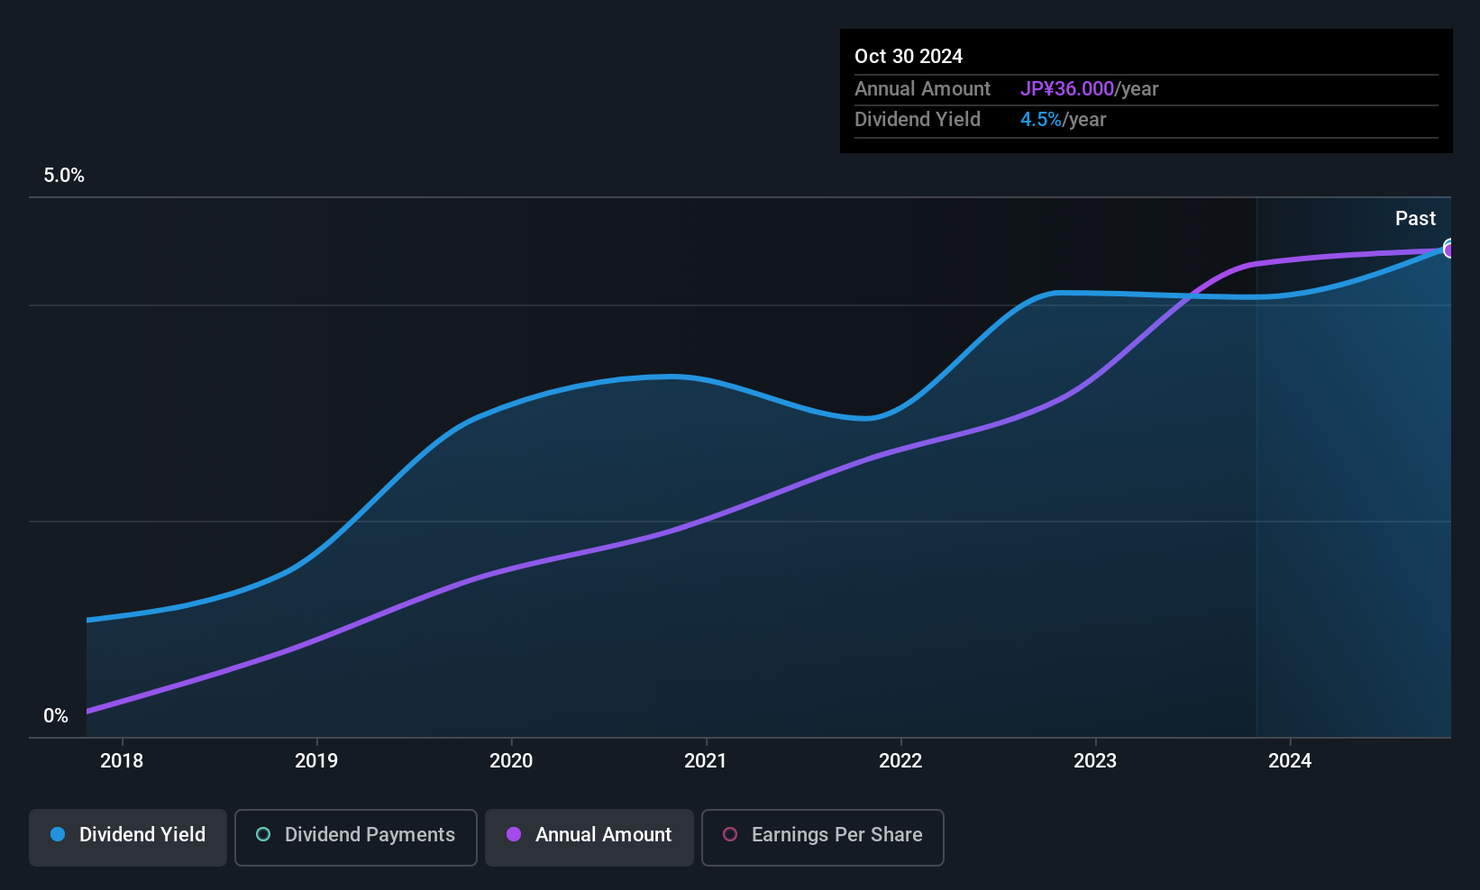Click the 2023 x-axis label
The image size is (1480, 890).
(x=1095, y=761)
